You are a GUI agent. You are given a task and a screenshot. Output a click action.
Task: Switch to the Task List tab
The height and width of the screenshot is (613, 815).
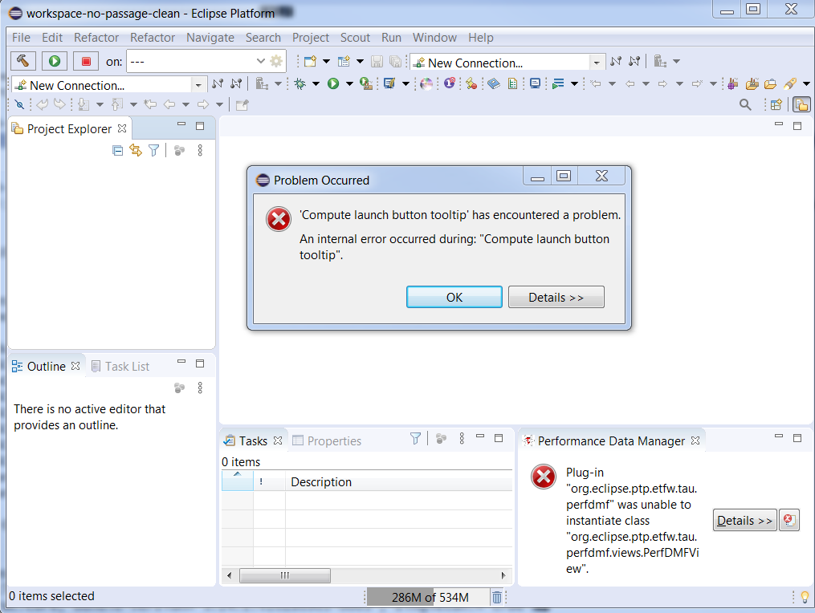tap(120, 366)
